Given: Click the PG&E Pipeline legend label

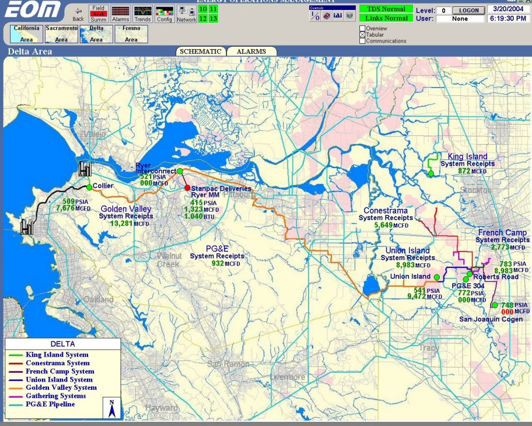Looking at the screenshot, I should [x=50, y=404].
